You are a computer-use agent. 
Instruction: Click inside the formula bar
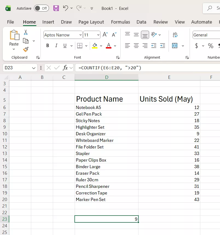coord(123,67)
